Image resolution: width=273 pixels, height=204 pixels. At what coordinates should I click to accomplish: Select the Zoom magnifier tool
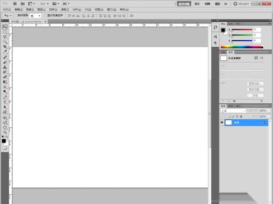5,132
